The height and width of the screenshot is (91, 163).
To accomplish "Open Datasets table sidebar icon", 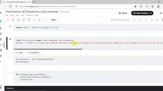I will coord(1,39).
